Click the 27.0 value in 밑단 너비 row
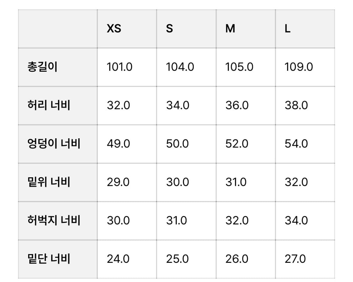The image size is (353, 282). tap(295, 259)
